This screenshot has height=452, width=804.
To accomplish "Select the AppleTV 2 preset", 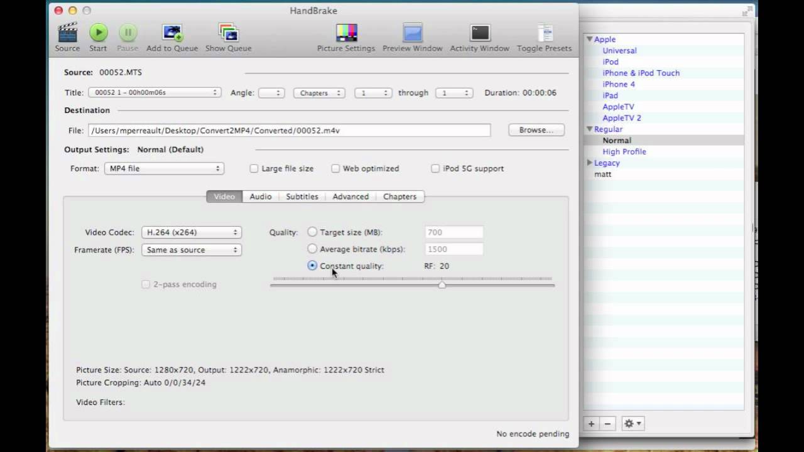I will [x=622, y=118].
